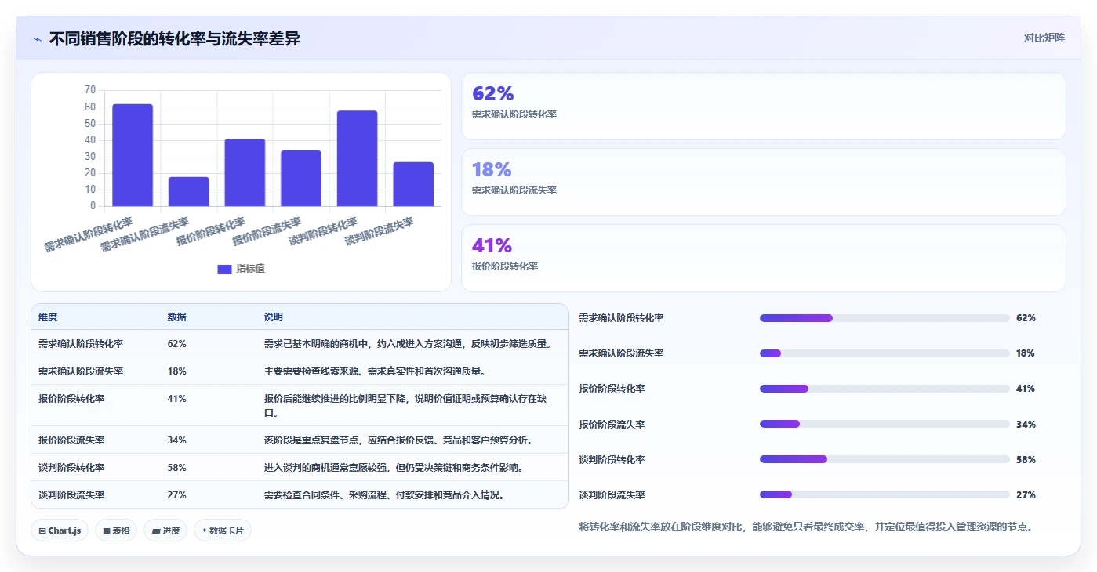
Task: Click the dashboard title 不同销售阶段的转化率与流失率差异
Action: [x=174, y=39]
